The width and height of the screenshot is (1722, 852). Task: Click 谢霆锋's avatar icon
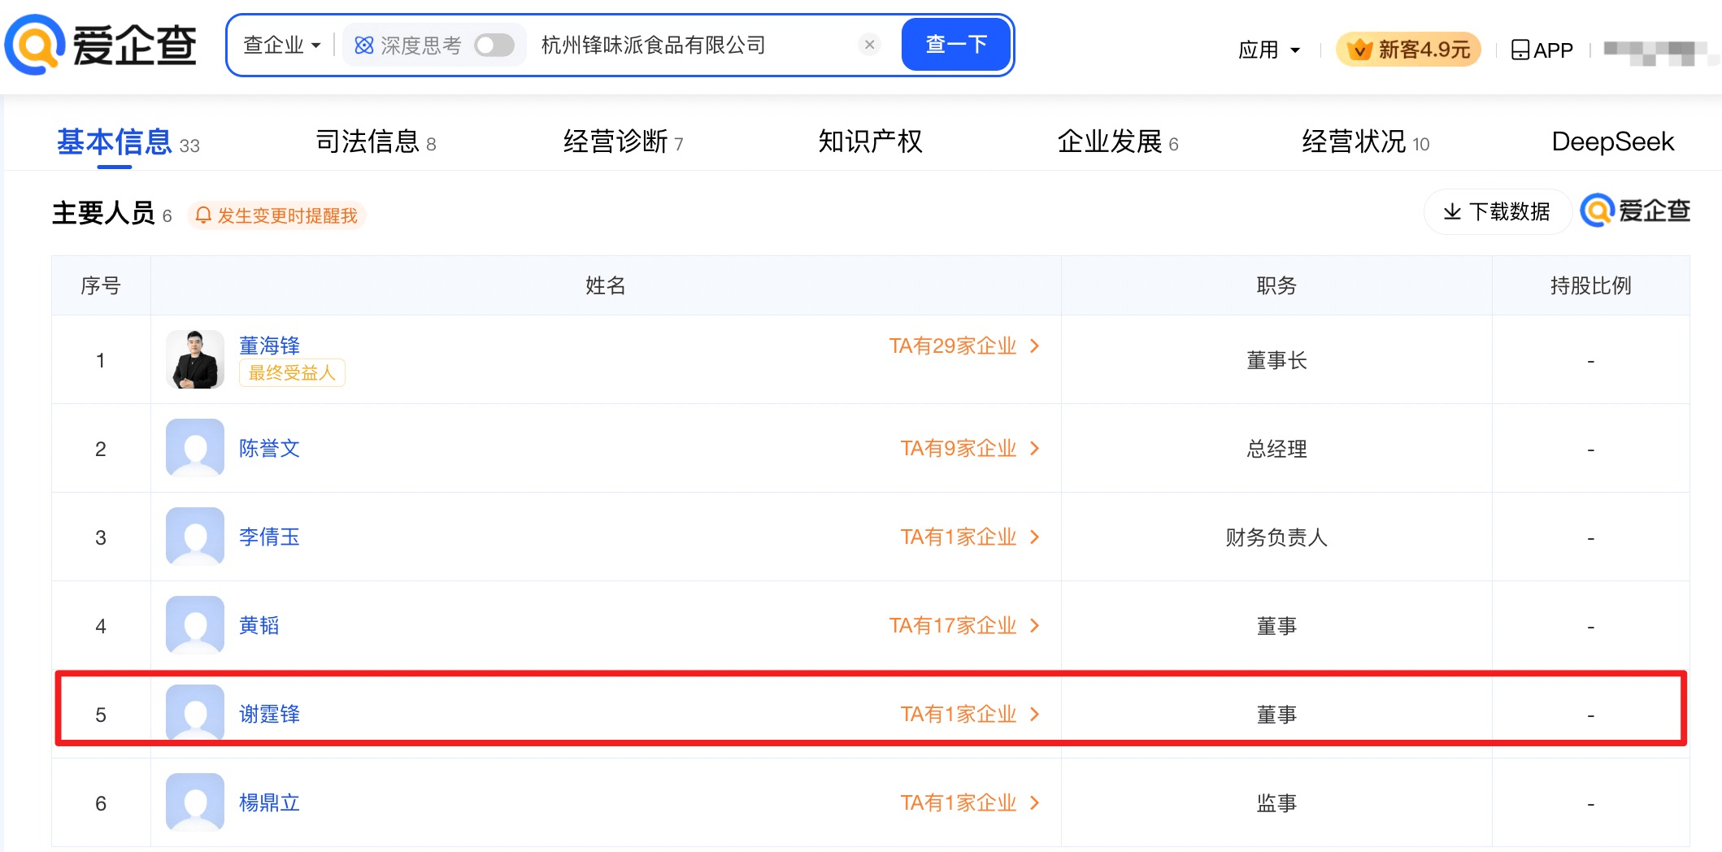[x=195, y=712]
